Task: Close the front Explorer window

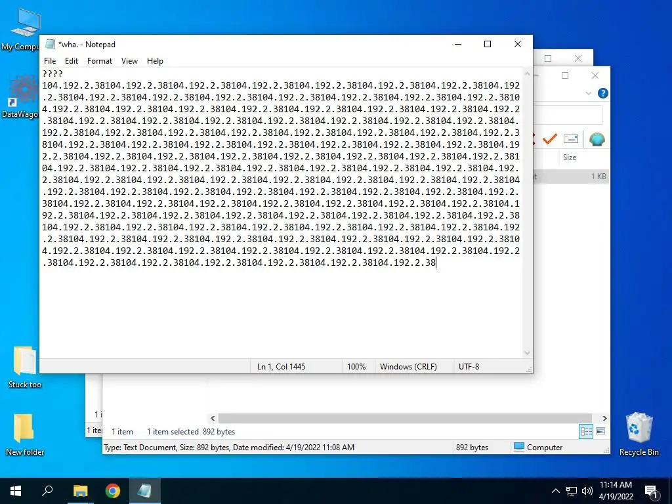Action: click(595, 76)
